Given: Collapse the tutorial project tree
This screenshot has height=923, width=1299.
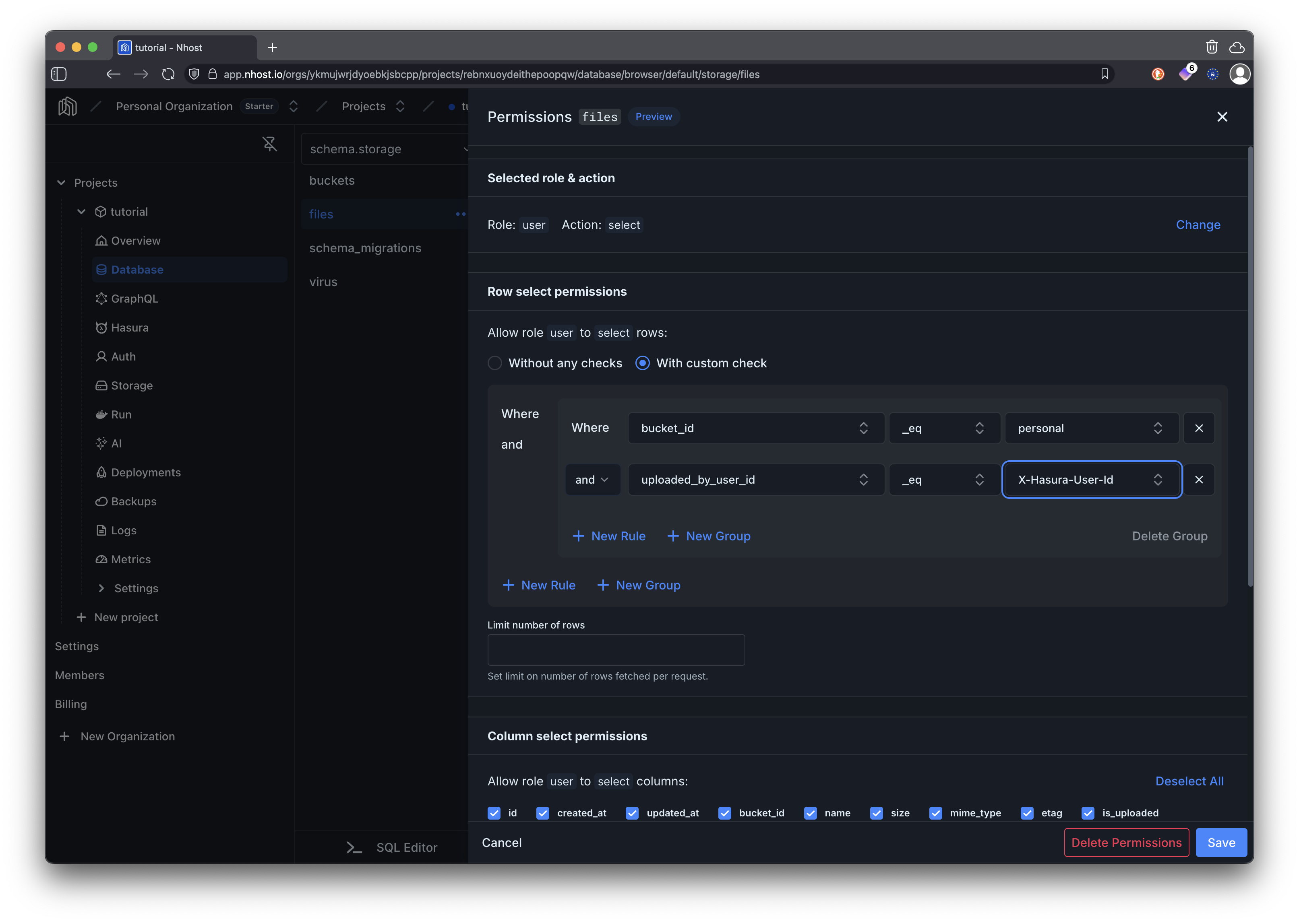Looking at the screenshot, I should pos(81,211).
